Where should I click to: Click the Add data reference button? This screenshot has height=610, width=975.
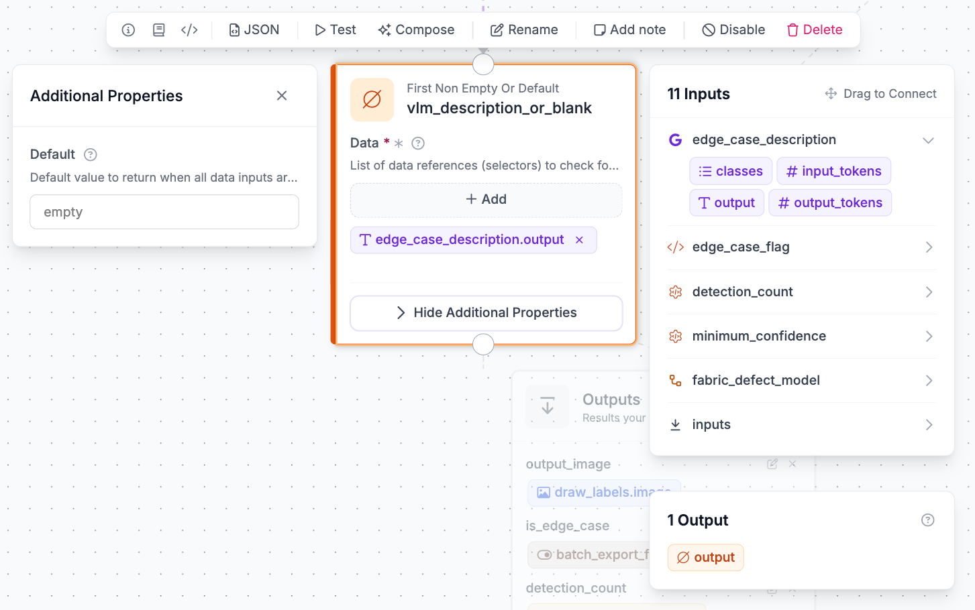pos(486,200)
